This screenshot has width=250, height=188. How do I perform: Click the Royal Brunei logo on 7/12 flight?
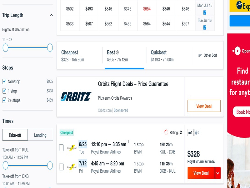[72, 167]
